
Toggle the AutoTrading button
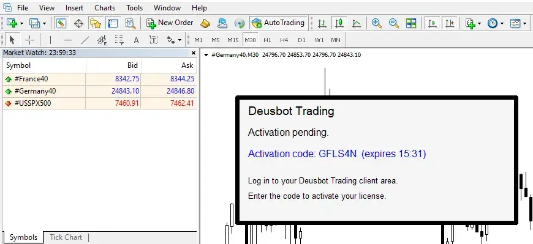click(x=278, y=23)
